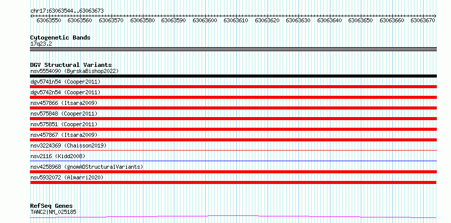Open the nsv3224369 (Chaisson2019) variant label
This screenshot has height=223, width=451.
click(68, 145)
